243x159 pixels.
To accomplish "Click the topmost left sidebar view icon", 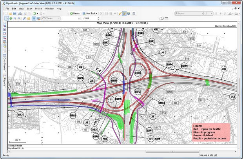I will point(5,25).
